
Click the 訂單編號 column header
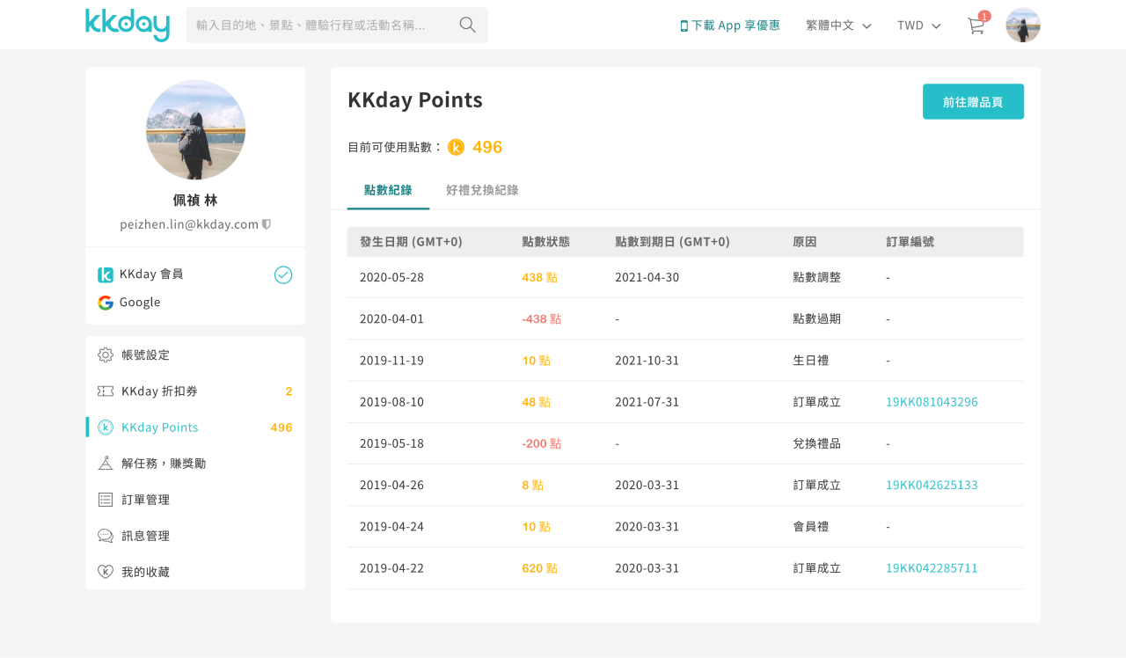coord(910,242)
